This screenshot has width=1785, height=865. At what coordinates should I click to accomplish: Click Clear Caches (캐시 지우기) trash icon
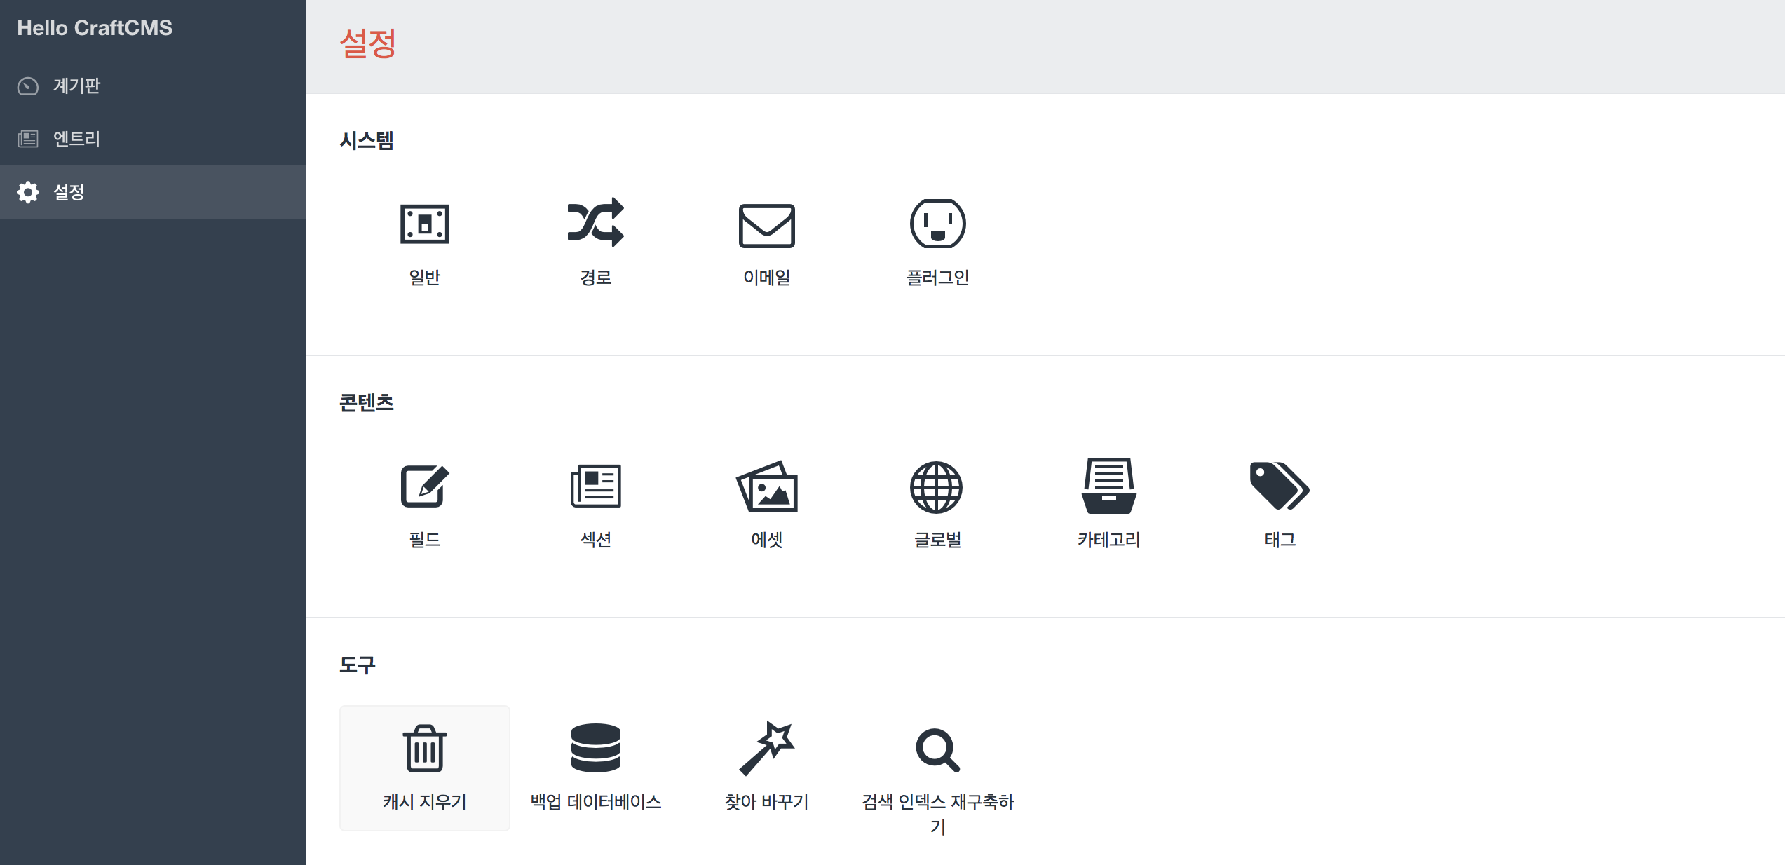424,749
